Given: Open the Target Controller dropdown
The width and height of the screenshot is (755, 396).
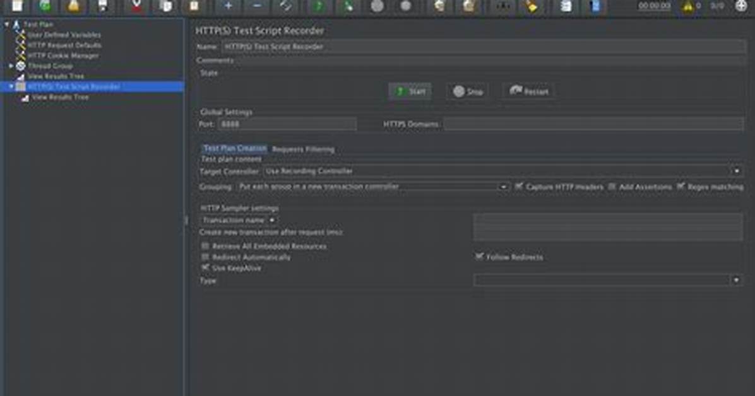Looking at the screenshot, I should 502,171.
